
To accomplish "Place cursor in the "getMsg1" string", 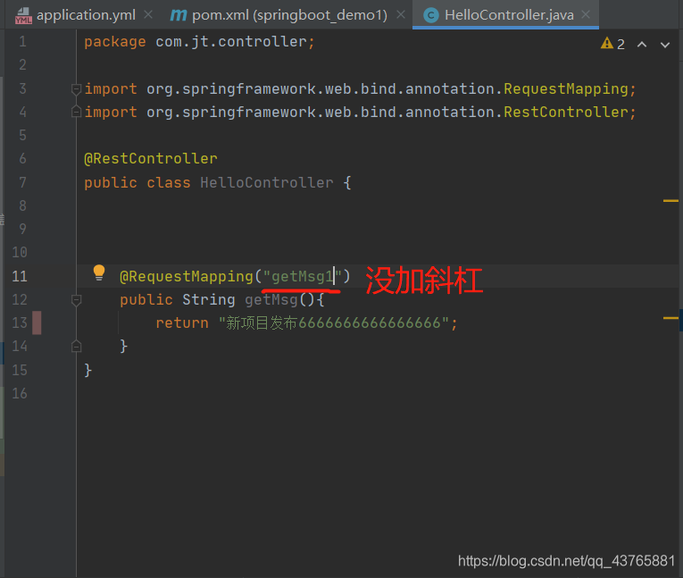I will pos(302,277).
